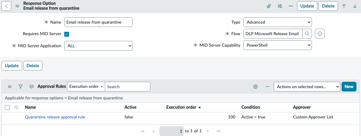Image resolution: width=361 pixels, height=136 pixels.
Task: Select all rows checkbox in list header
Action: pos(7,108)
